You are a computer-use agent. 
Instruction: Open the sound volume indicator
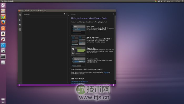[172, 1]
